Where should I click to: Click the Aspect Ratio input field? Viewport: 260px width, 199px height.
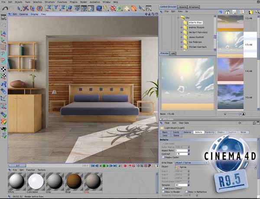click(182, 151)
